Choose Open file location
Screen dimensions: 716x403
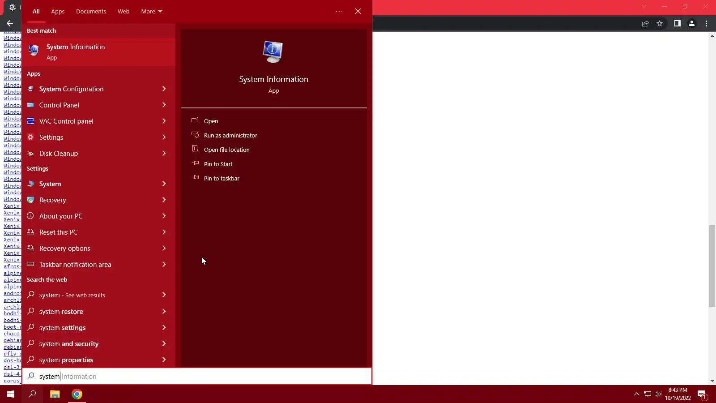tap(226, 150)
